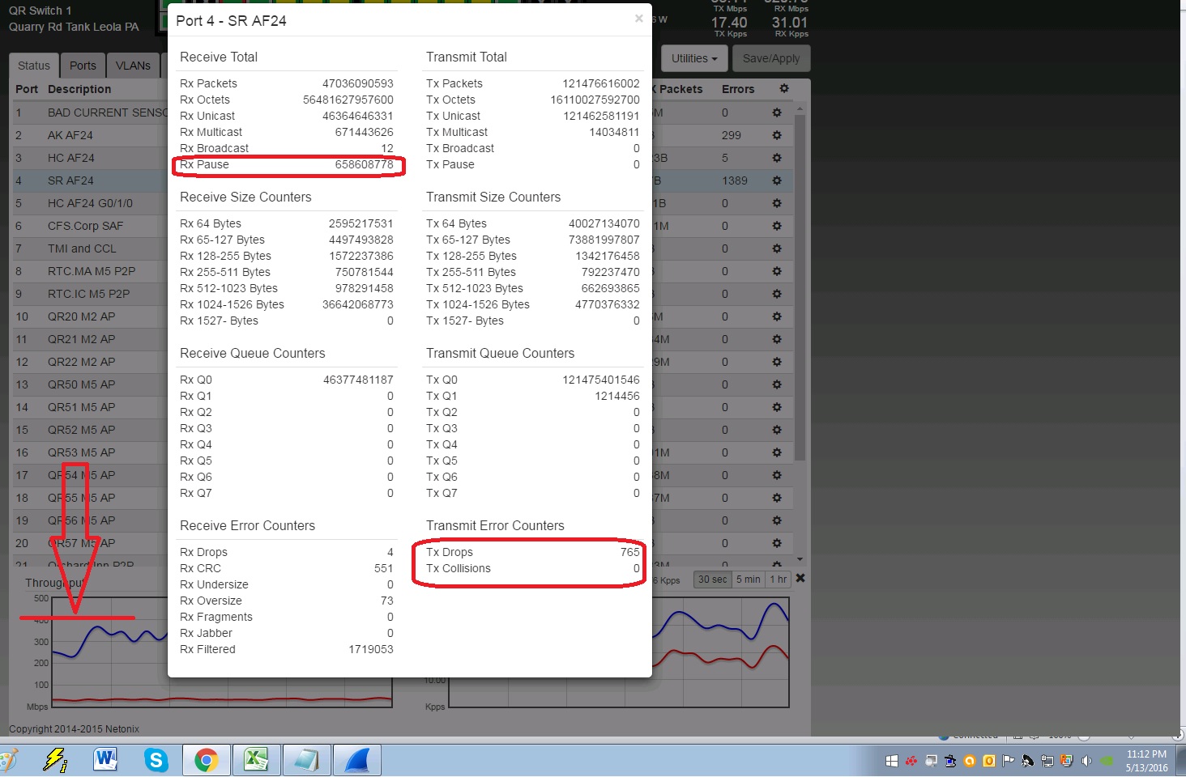The width and height of the screenshot is (1186, 777).
Task: Click the Save/Apply button
Action: [770, 58]
